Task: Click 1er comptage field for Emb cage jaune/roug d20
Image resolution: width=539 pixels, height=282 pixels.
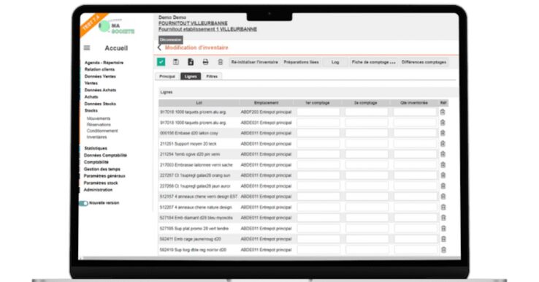Action: (x=318, y=239)
